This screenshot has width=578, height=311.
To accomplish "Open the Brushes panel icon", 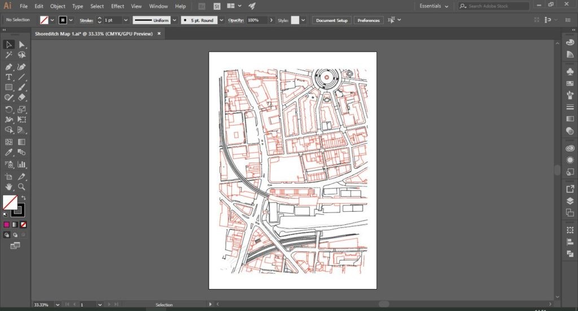I will pos(570,95).
